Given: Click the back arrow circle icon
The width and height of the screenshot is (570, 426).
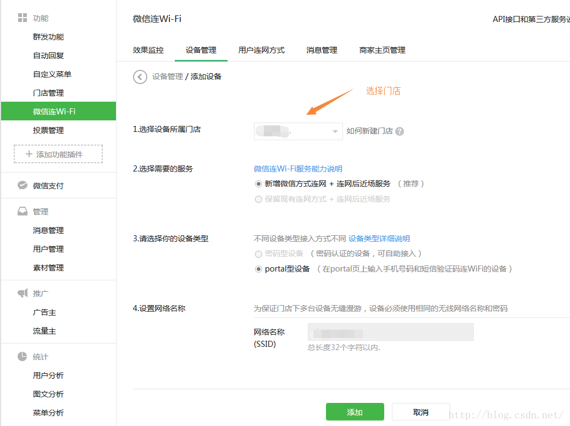Looking at the screenshot, I should pyautogui.click(x=140, y=77).
